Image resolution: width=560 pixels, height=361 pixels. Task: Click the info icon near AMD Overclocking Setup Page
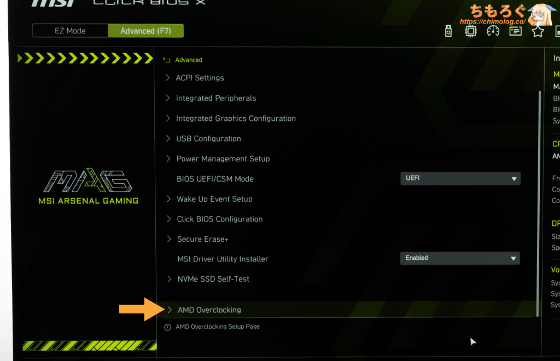(167, 327)
